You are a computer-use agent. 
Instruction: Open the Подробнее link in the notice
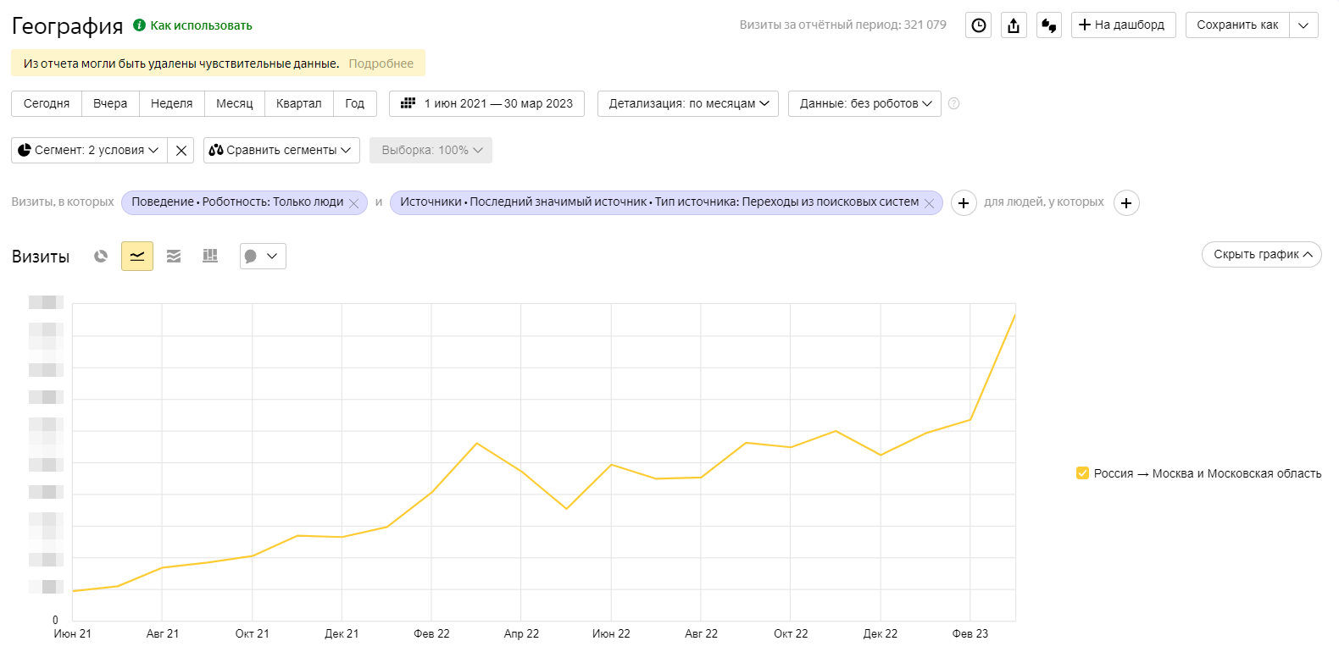[x=381, y=64]
